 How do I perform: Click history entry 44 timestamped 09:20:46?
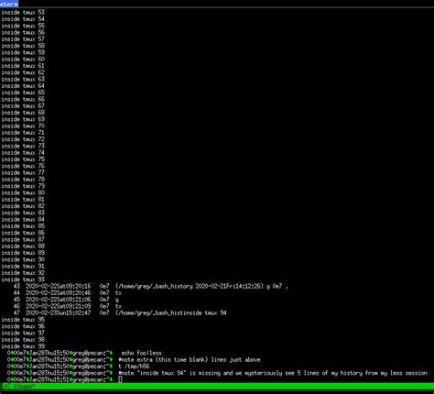68,293
